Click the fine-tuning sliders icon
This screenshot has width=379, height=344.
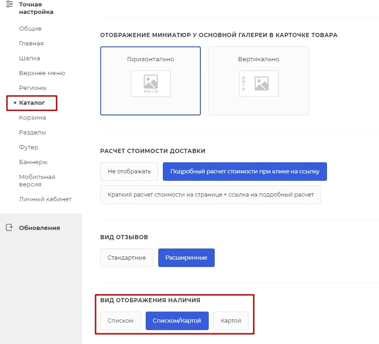9,4
